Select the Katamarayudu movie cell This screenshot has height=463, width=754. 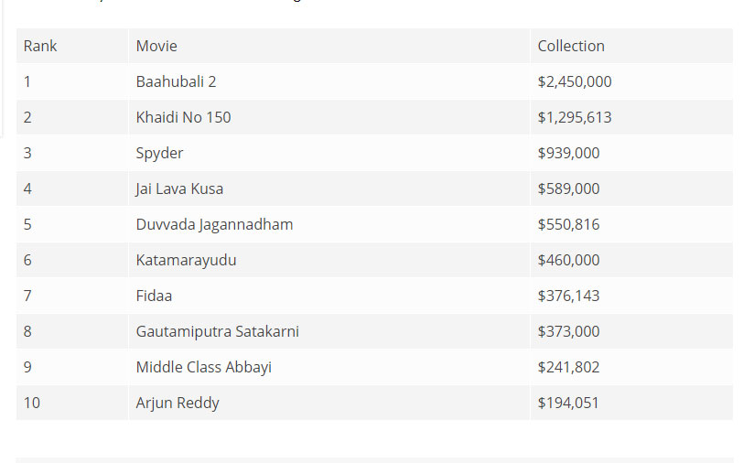click(329, 260)
